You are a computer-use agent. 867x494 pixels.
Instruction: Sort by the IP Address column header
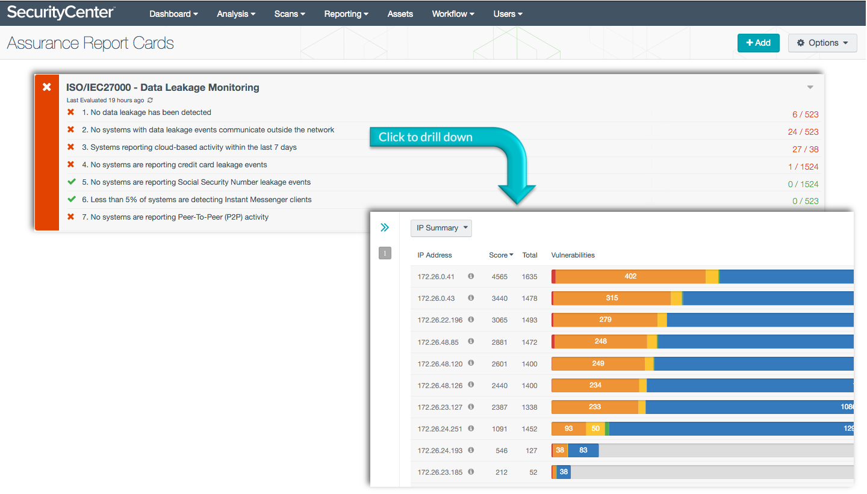435,255
